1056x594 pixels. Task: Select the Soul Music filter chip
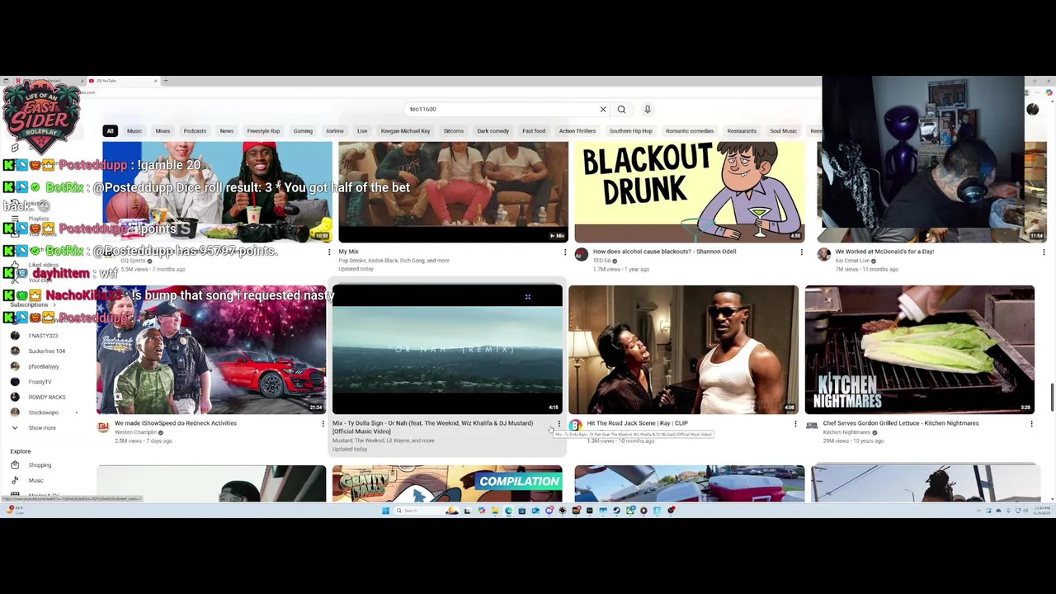(x=784, y=131)
